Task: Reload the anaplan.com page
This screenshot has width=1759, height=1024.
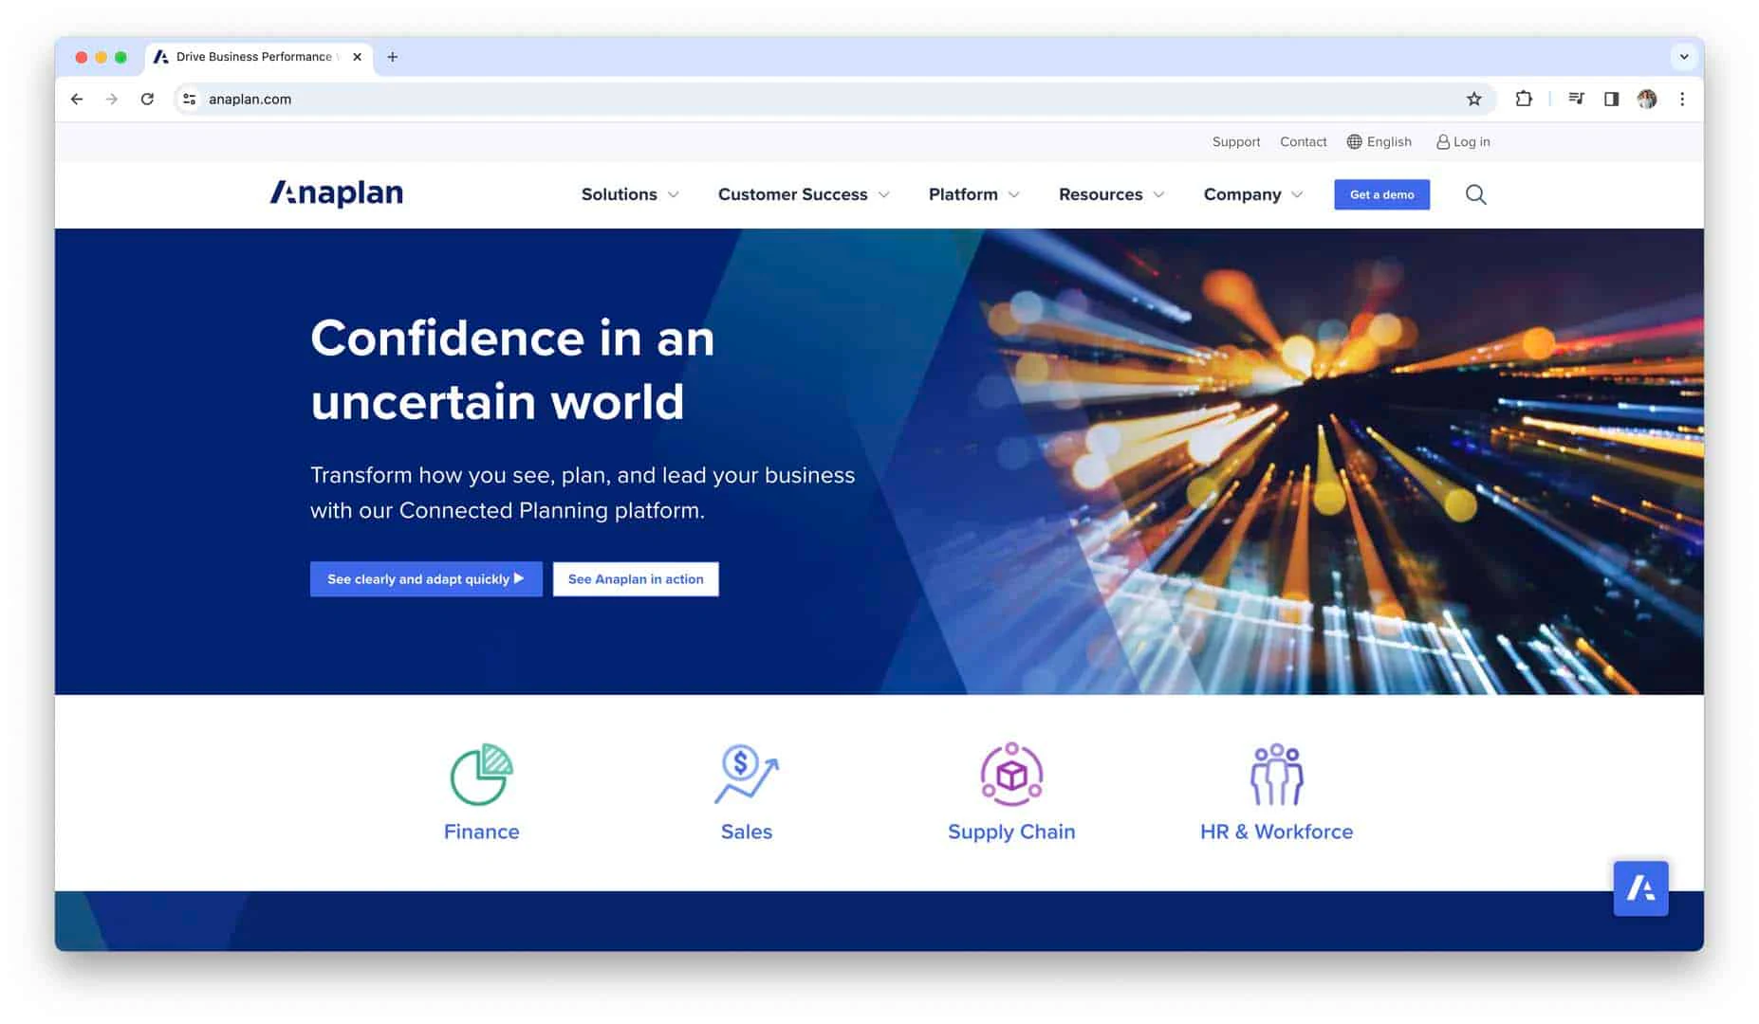Action: click(147, 99)
